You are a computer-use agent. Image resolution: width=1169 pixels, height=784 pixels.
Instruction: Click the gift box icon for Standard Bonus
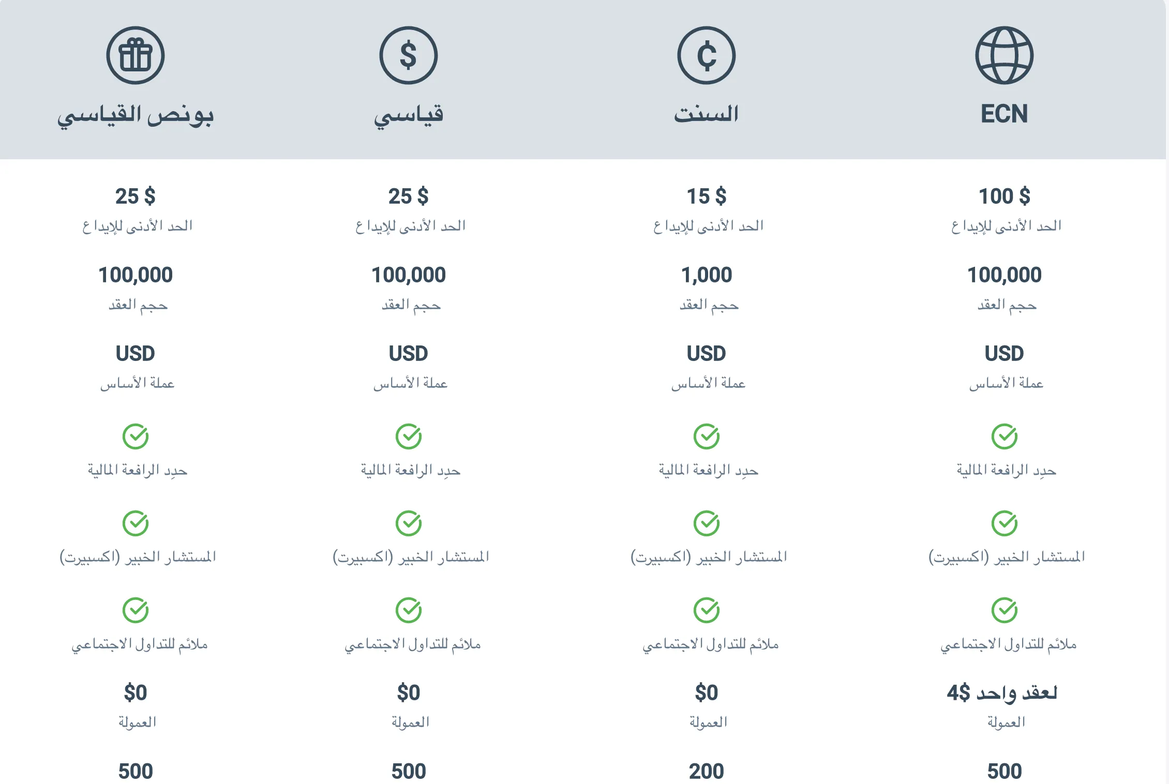[136, 55]
